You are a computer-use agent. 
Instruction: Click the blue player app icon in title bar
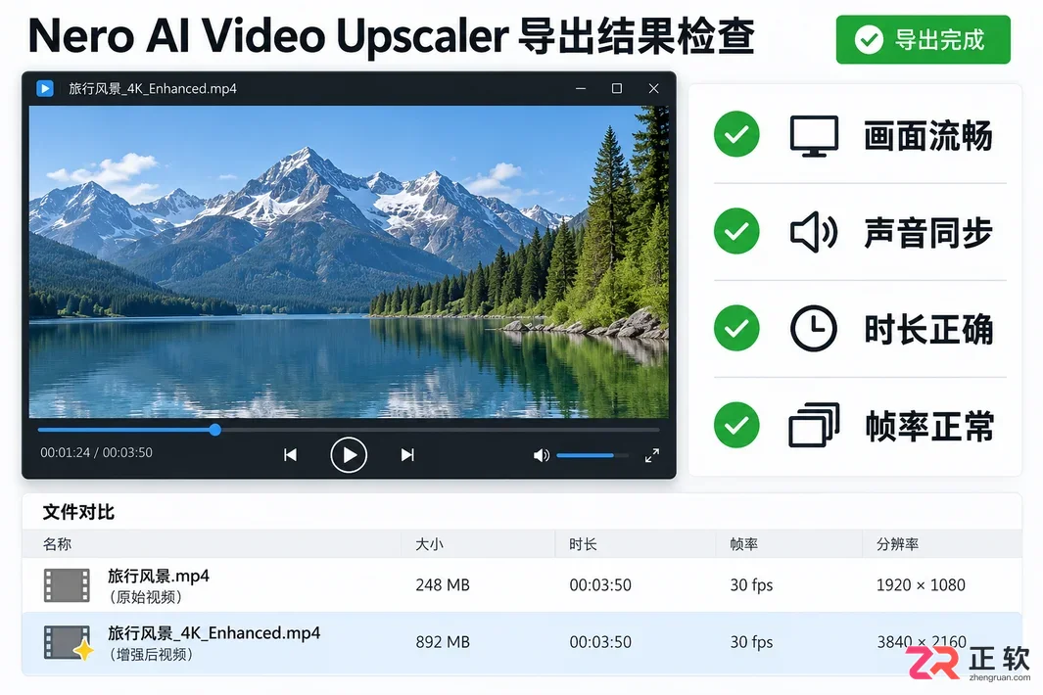tap(45, 88)
